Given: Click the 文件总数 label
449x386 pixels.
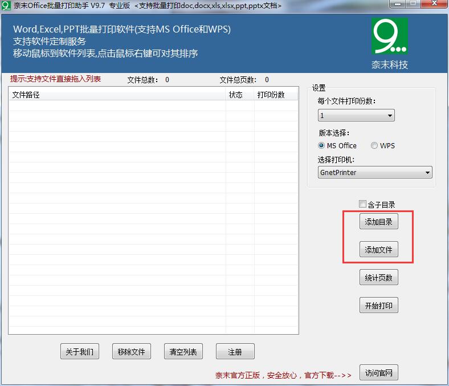Looking at the screenshot, I should pos(142,80).
